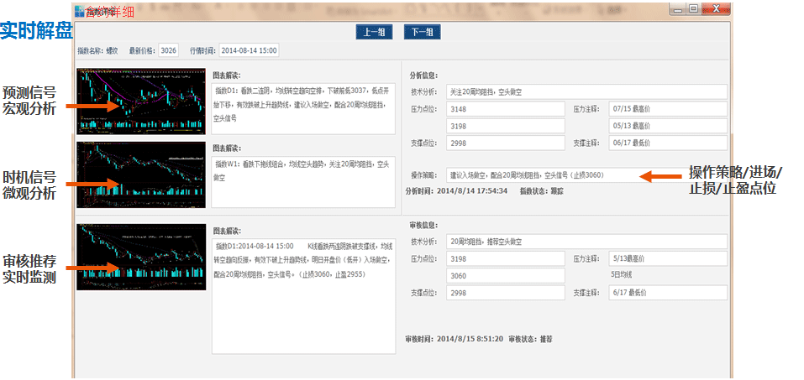Click the 审核时间 2014/8/15 8:51:20 text

click(455, 339)
